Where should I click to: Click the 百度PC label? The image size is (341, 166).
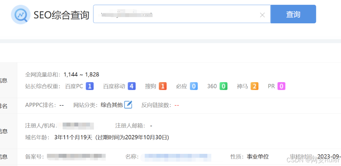click(x=74, y=86)
